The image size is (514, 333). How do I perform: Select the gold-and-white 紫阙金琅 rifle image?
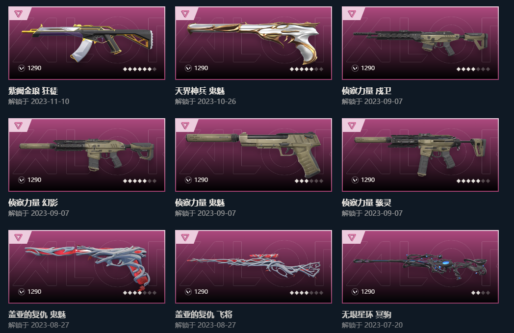(88, 42)
